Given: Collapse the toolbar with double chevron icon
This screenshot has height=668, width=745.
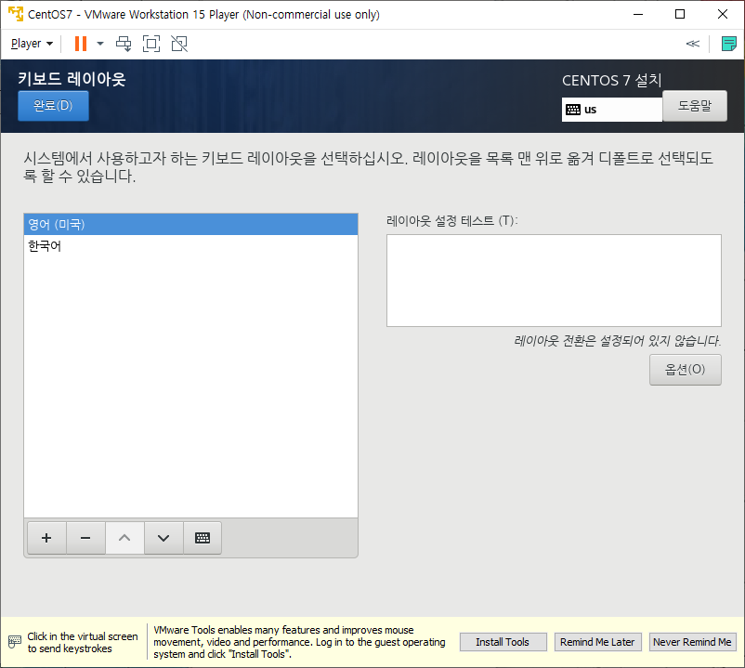Looking at the screenshot, I should click(693, 44).
